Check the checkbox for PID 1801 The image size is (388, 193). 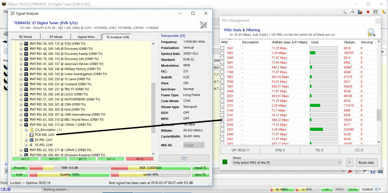[x=223, y=77]
